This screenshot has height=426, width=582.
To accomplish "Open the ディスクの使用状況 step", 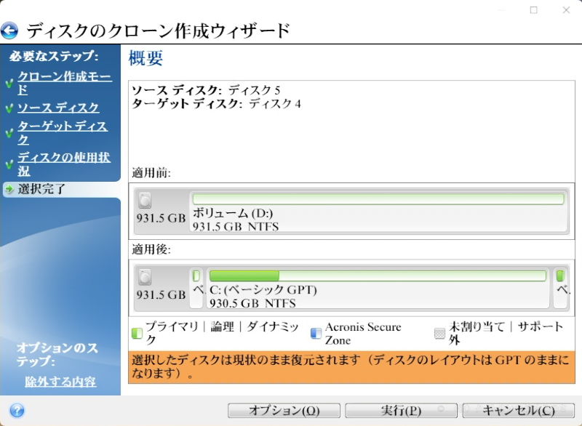I will (x=64, y=164).
